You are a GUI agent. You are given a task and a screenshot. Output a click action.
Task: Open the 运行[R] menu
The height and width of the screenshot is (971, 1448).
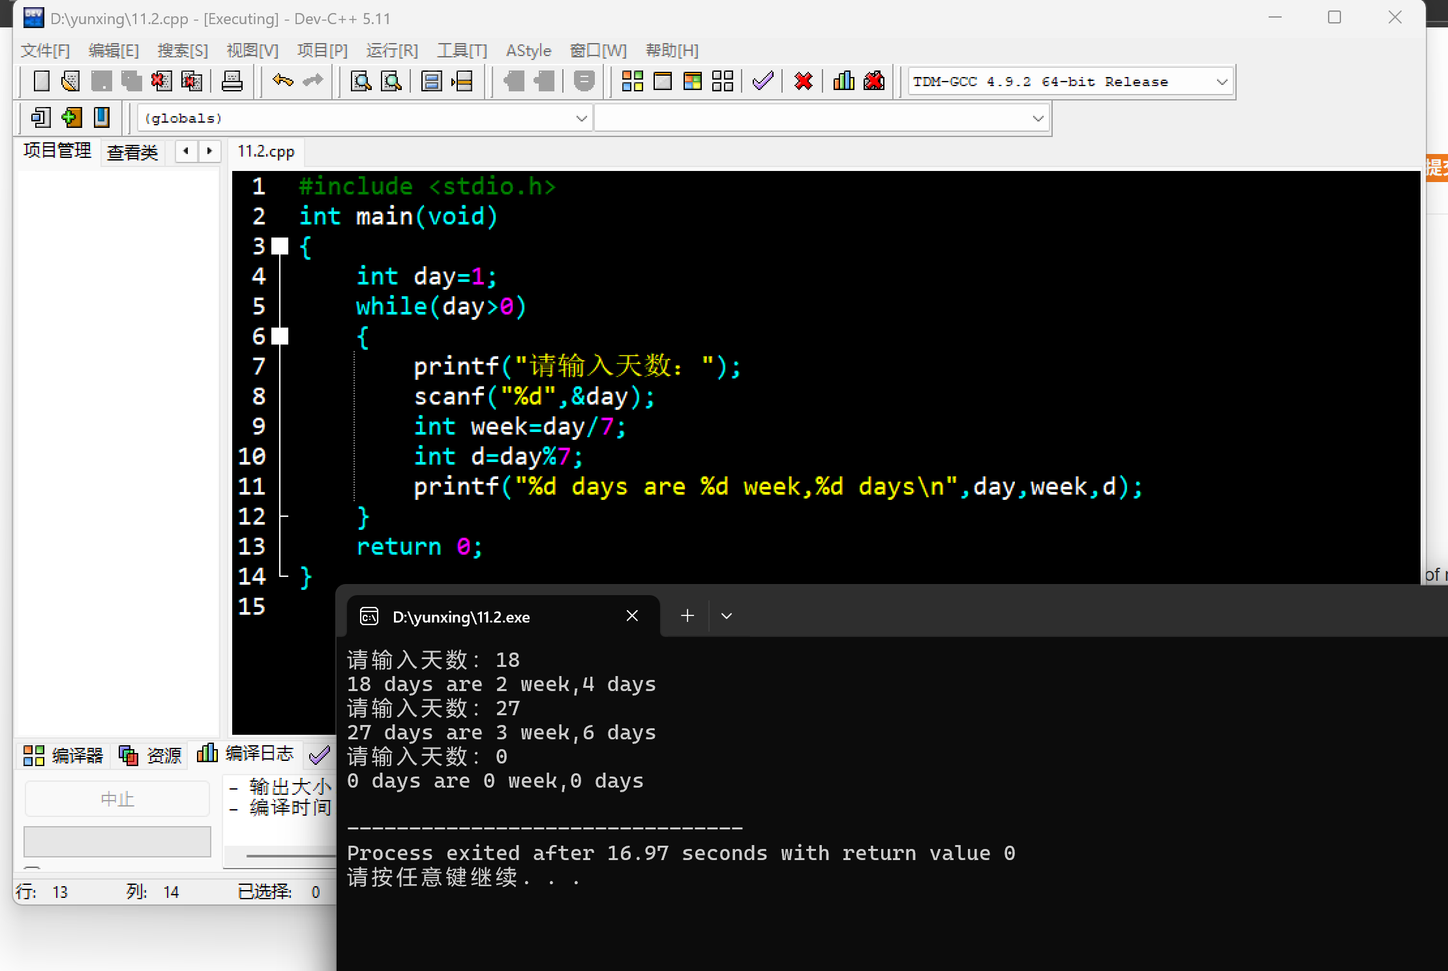coord(391,50)
